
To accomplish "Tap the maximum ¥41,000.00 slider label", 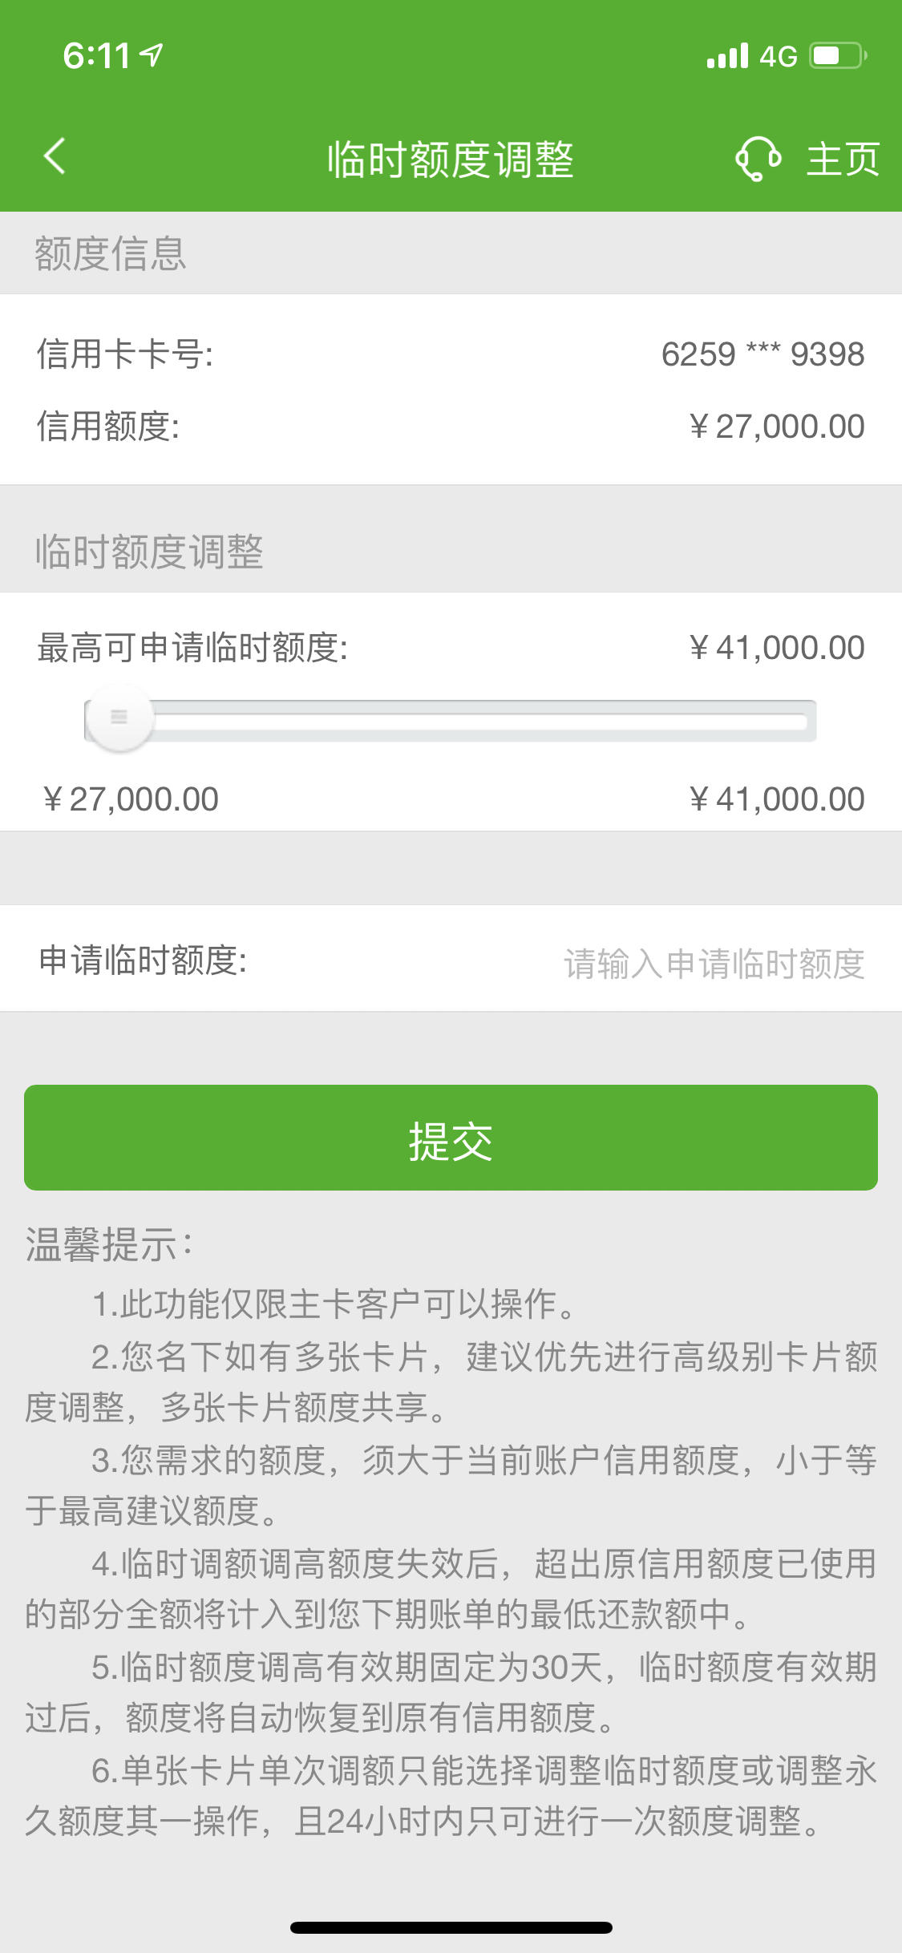I will pos(776,799).
